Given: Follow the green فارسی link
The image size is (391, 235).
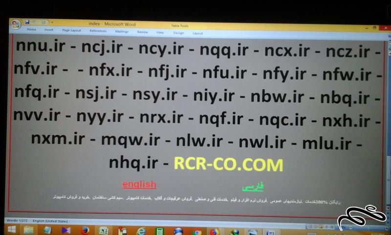Looking at the screenshot, I should click(x=252, y=187).
